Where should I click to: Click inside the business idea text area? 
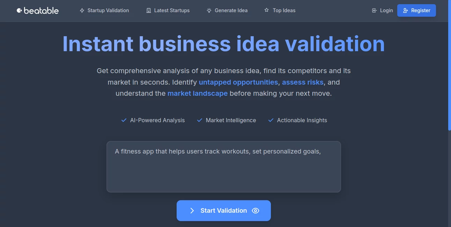(223, 166)
